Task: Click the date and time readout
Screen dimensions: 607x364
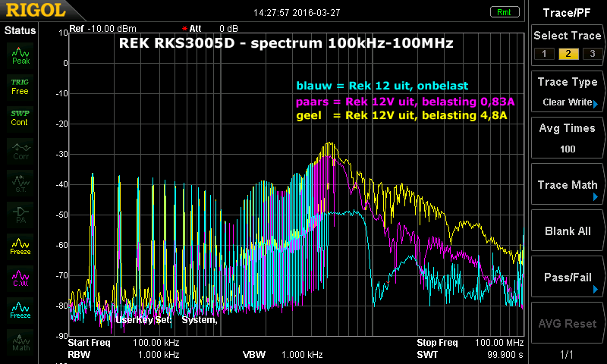Action: [x=297, y=13]
